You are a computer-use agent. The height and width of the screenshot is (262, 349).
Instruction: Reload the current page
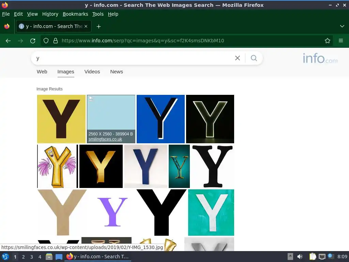point(33,41)
